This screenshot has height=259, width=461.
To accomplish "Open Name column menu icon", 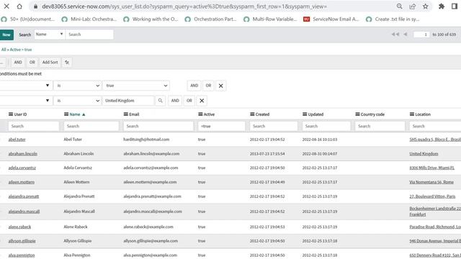I will pos(66,114).
